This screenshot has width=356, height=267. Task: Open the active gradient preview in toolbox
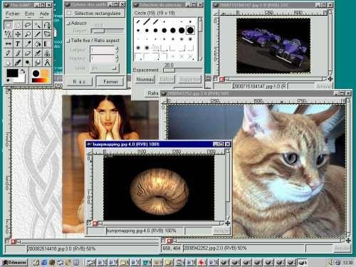pos(41,80)
